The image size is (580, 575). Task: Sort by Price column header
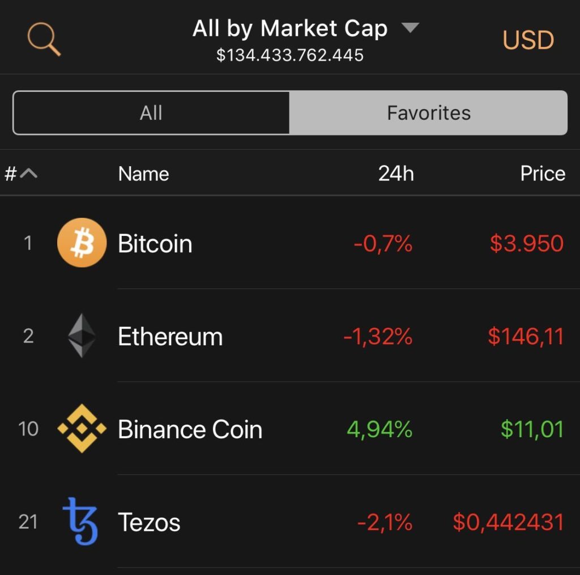point(542,174)
